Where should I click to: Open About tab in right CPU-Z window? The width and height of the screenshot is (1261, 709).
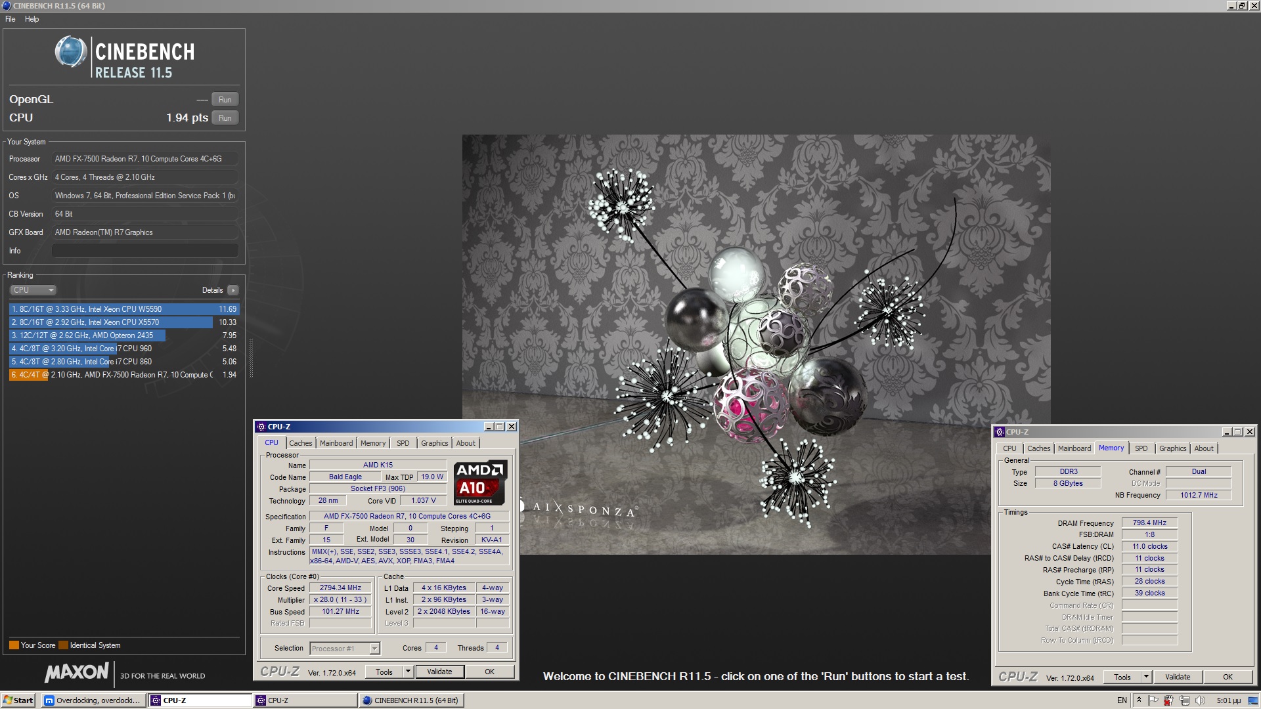(x=1204, y=448)
